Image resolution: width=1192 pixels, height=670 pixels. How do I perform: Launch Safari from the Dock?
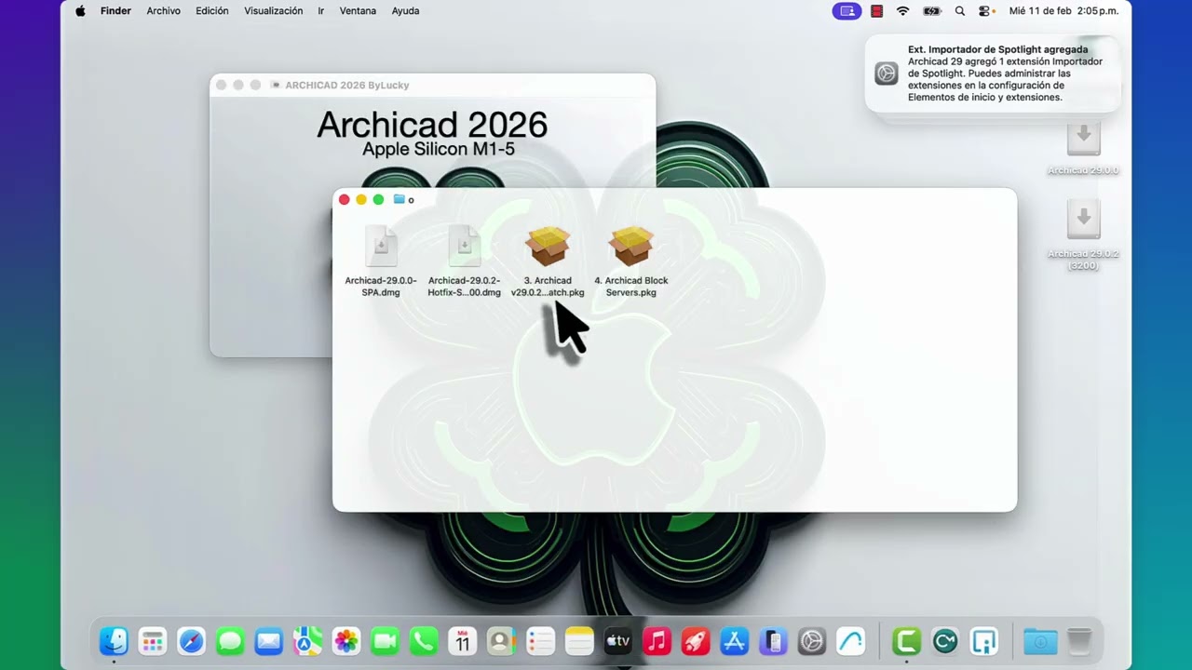[191, 641]
